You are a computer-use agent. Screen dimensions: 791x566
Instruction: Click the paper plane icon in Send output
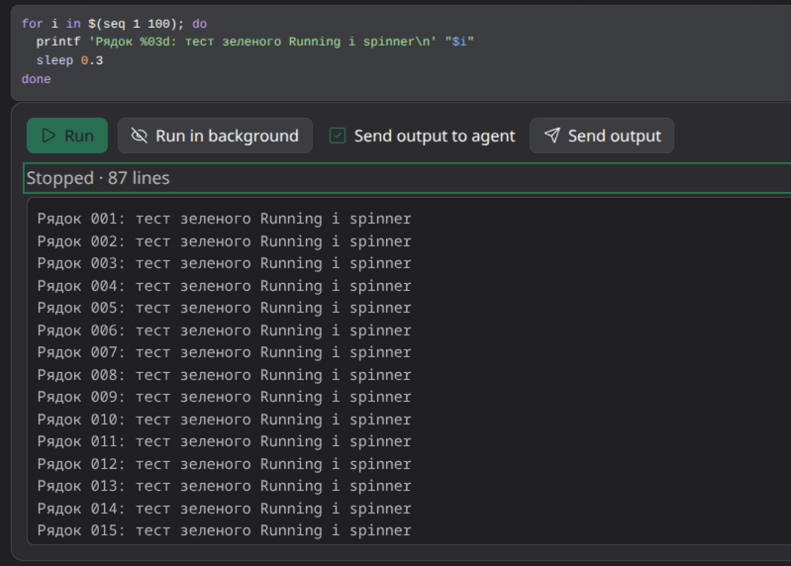coord(551,136)
